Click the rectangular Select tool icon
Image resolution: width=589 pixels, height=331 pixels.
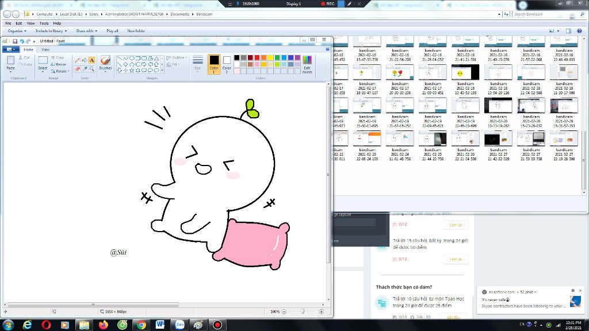coord(43,60)
